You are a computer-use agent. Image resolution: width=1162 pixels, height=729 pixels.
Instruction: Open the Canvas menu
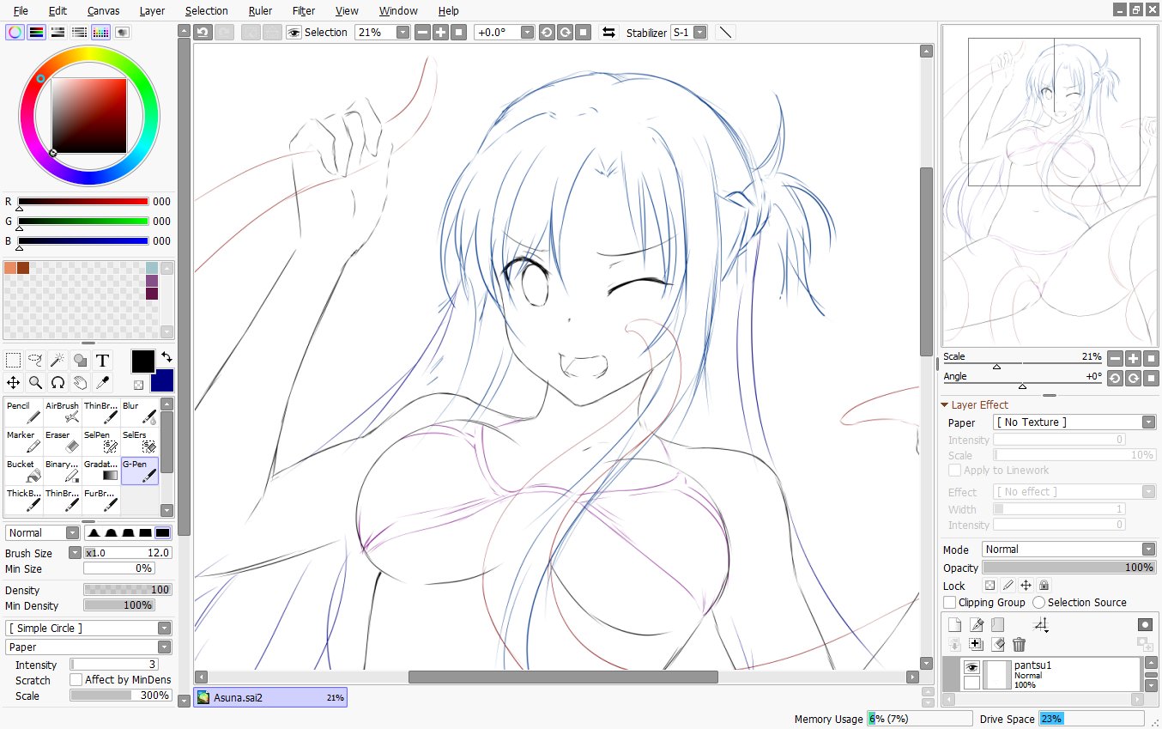103,10
